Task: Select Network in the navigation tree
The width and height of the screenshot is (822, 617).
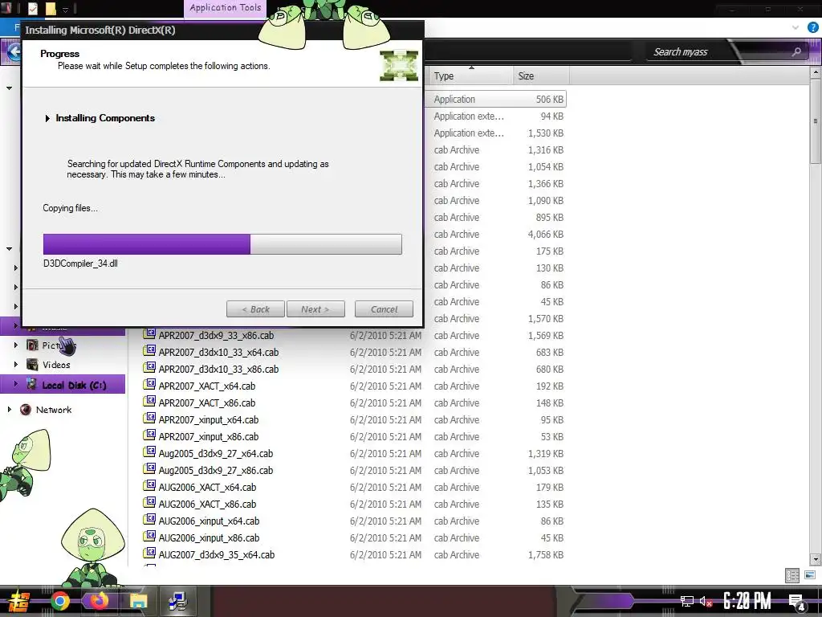Action: pyautogui.click(x=54, y=410)
